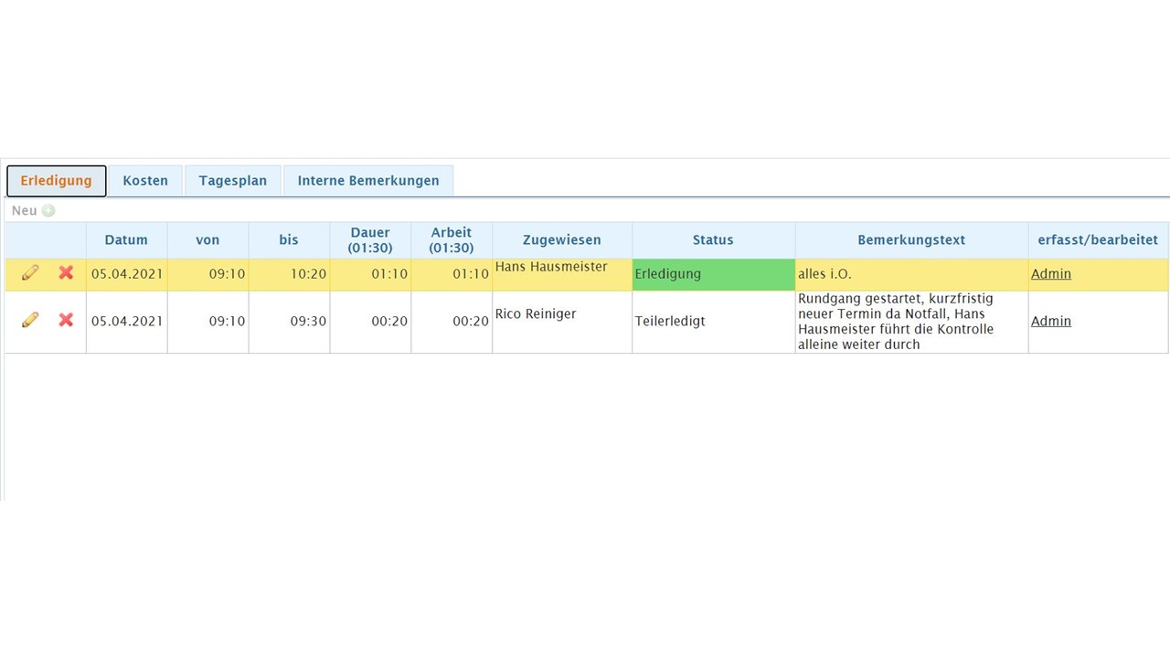Click the Bemerkungstext column header
The height and width of the screenshot is (658, 1170).
[911, 240]
